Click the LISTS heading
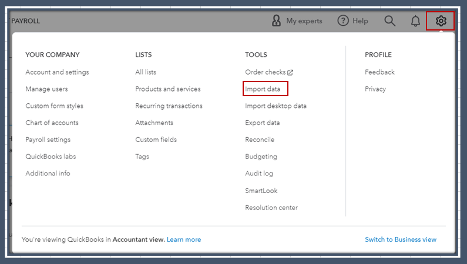The height and width of the screenshot is (264, 467). click(143, 55)
